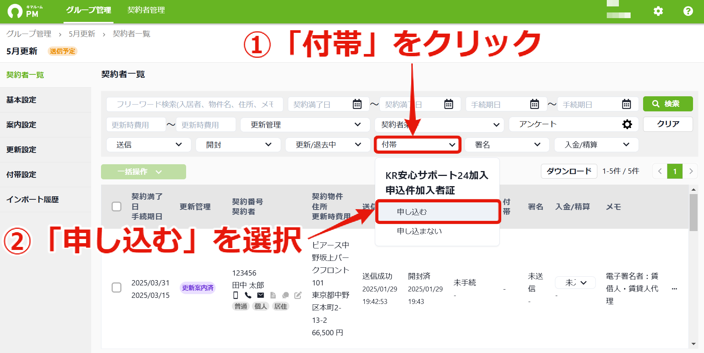
Task: Open 更新設定 in sidebar
Action: pyautogui.click(x=45, y=150)
